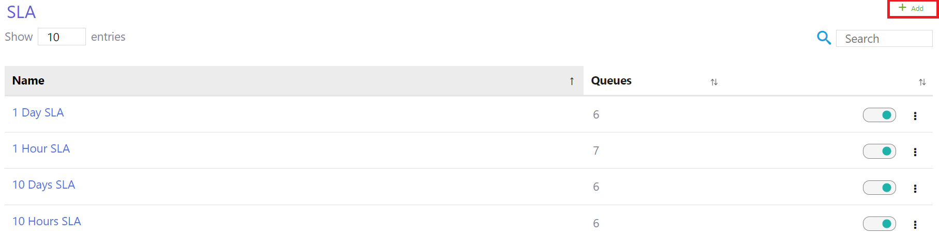Expand 10 Hours SLA kebab menu
Image resolution: width=939 pixels, height=234 pixels.
(915, 225)
